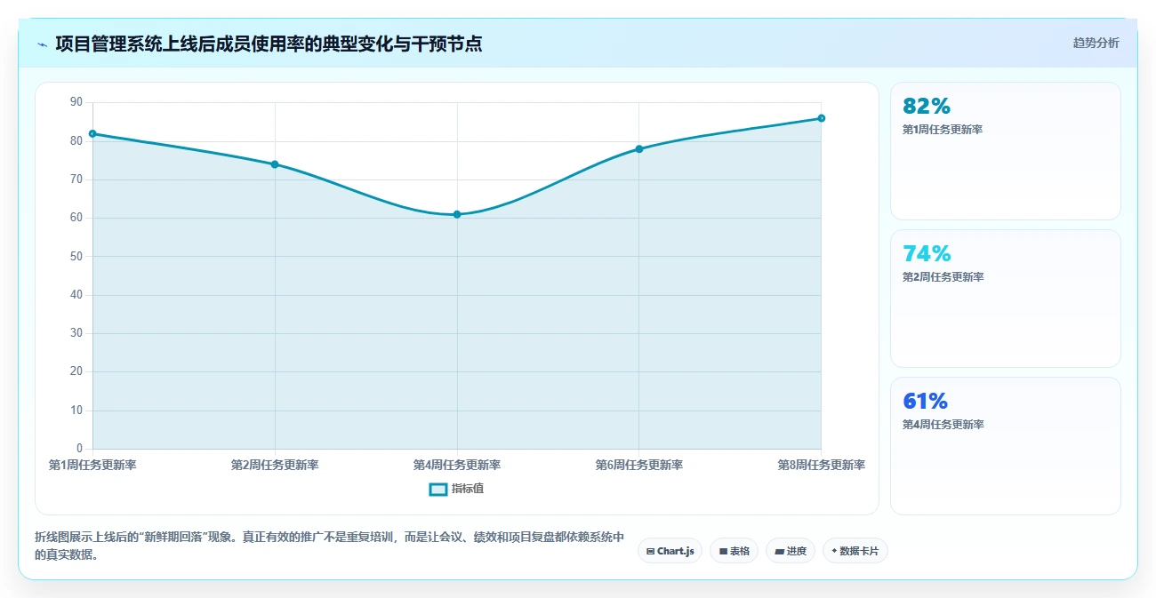Image resolution: width=1156 pixels, height=598 pixels.
Task: Click the 指标值 legend color box
Action: point(438,489)
